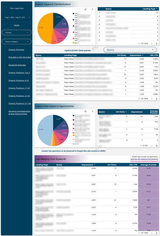160x236 pixels.
Task: Click Query header in top-right table
Action: [108, 9]
